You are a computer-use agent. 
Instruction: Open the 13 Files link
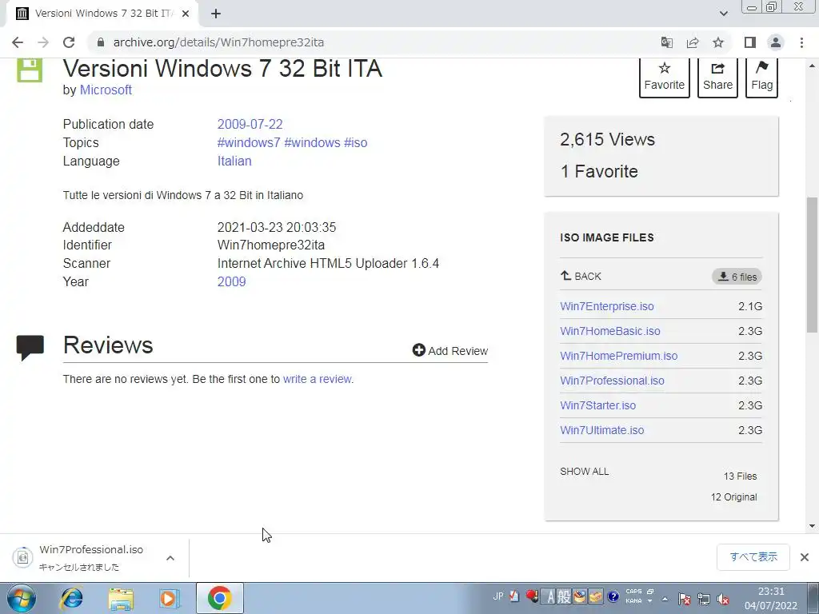740,476
